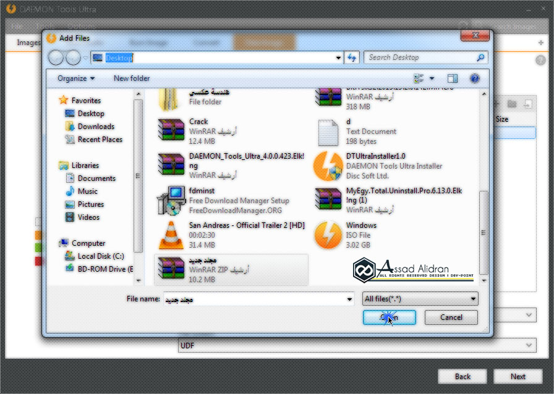Click the file list vertical scrollbar thumb
Viewport: 554px width, 394px height.
(x=484, y=233)
